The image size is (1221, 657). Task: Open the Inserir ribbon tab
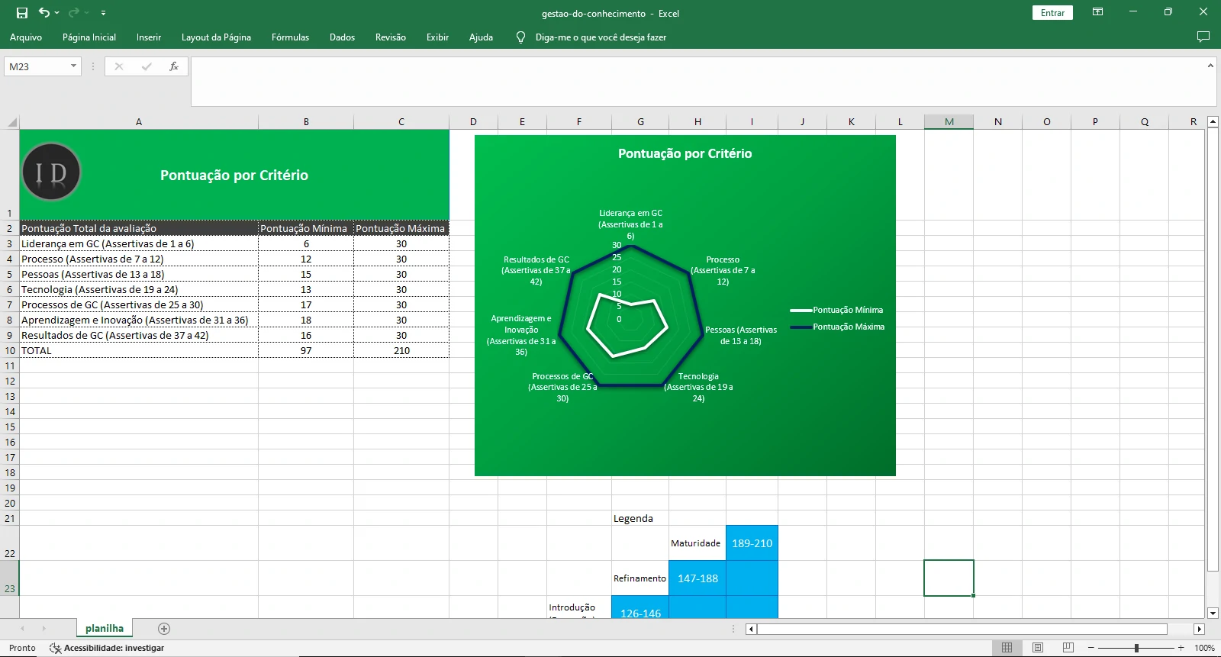tap(148, 37)
